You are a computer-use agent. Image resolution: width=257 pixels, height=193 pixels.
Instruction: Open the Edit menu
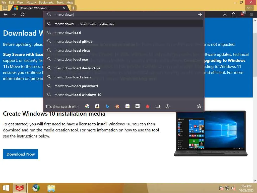tap(11, 3)
